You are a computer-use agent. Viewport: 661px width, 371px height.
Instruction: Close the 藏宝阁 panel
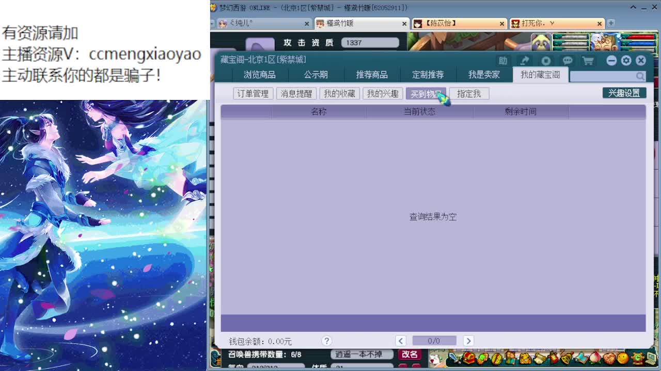pyautogui.click(x=641, y=60)
